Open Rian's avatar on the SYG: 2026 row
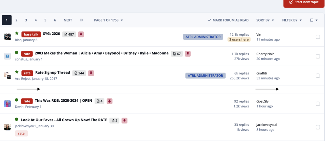The width and height of the screenshot is (325, 141). [7, 37]
